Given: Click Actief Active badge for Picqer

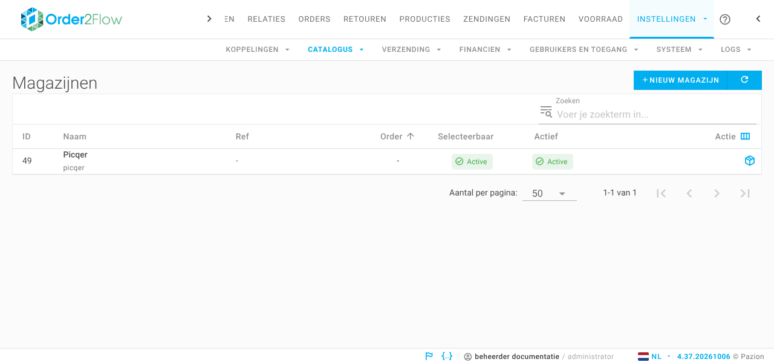Looking at the screenshot, I should click(x=553, y=162).
